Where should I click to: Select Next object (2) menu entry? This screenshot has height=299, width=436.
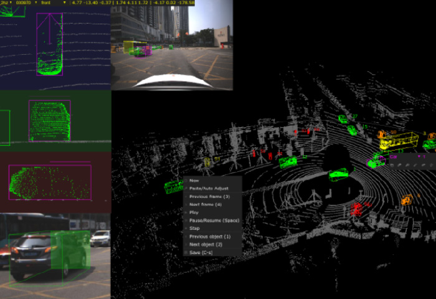pyautogui.click(x=205, y=244)
